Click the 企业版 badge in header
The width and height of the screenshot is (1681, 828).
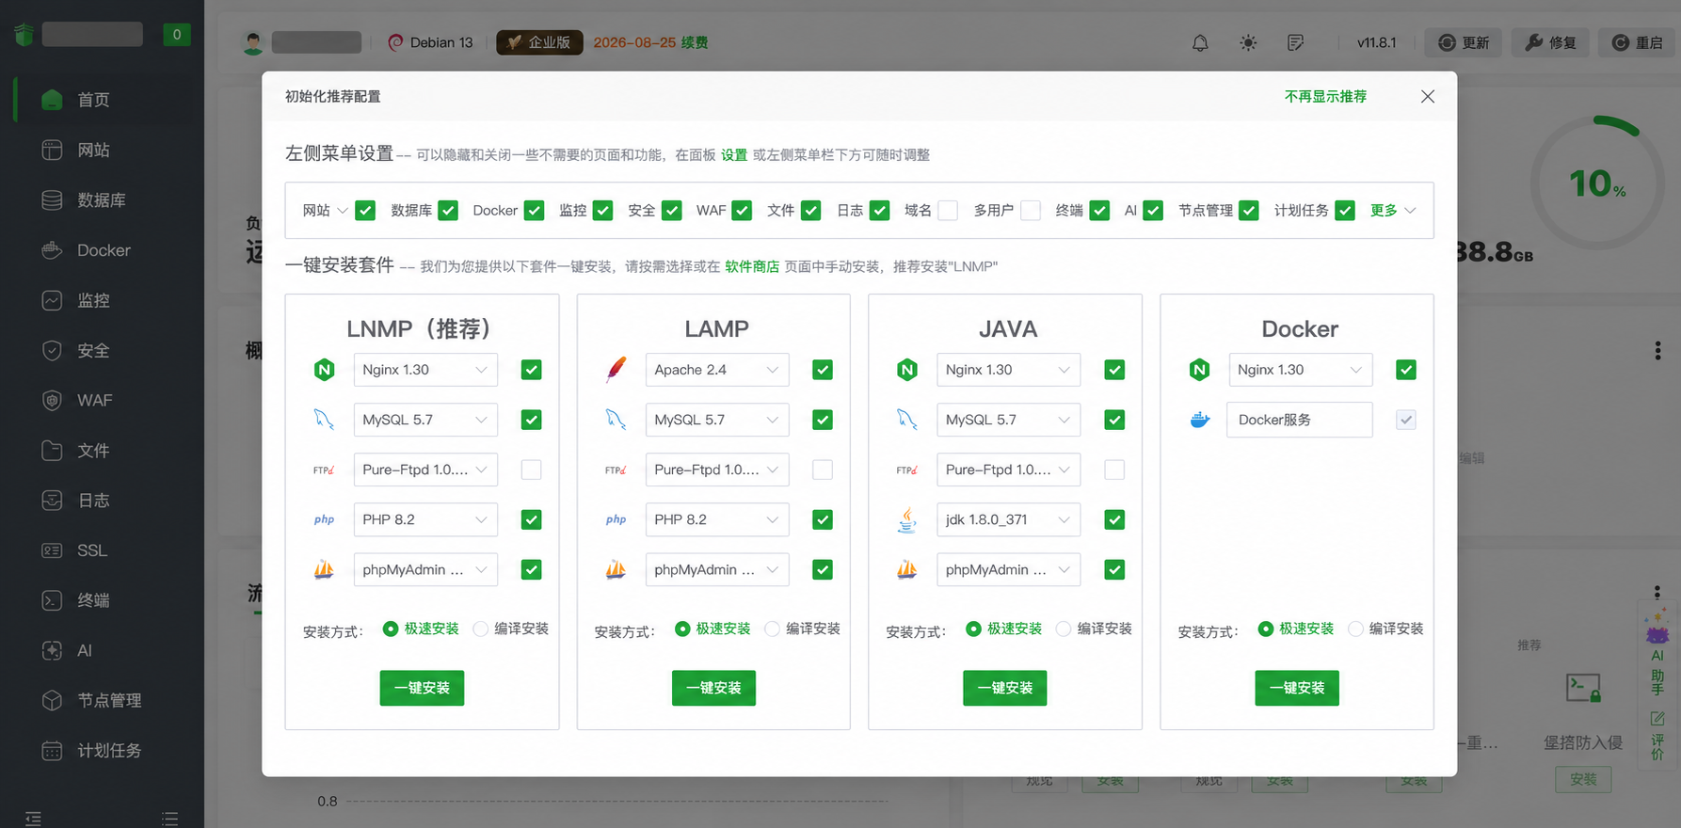[x=539, y=42]
